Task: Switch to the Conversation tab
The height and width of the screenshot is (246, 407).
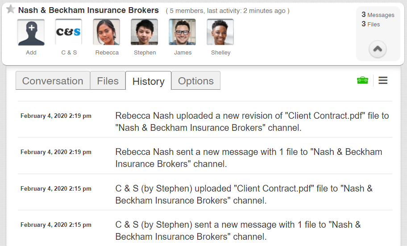Action: click(53, 81)
